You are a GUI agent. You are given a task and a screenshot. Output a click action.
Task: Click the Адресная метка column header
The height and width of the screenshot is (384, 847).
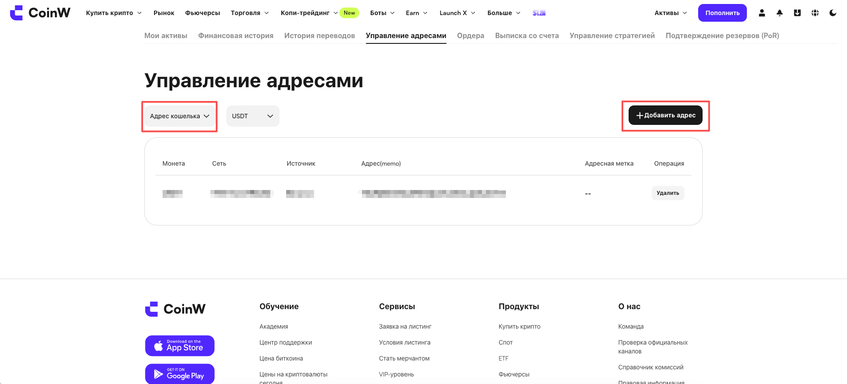609,163
